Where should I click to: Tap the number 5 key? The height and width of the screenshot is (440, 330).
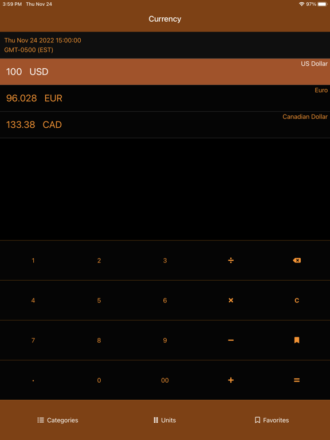(x=99, y=300)
